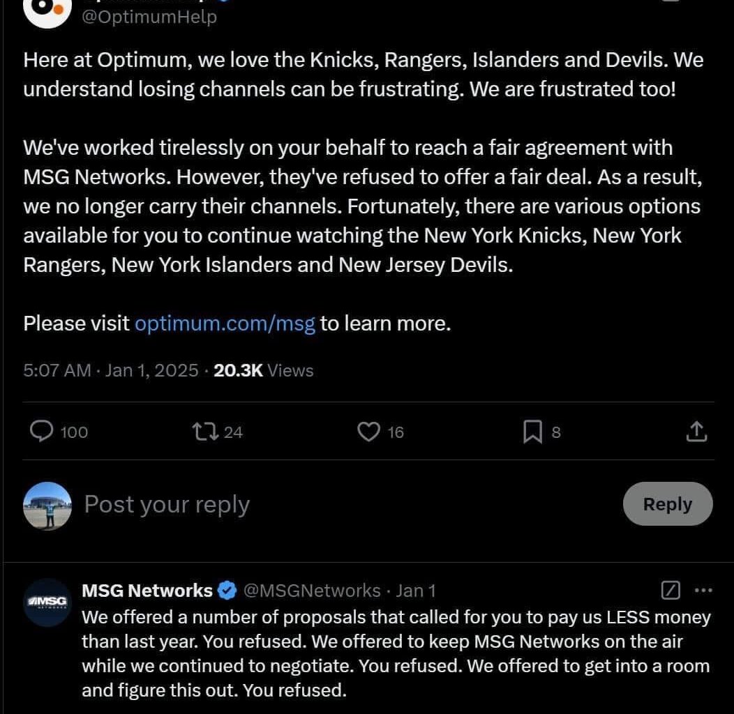Open the @OptimumHelp handle
This screenshot has height=714, width=734.
[x=149, y=16]
